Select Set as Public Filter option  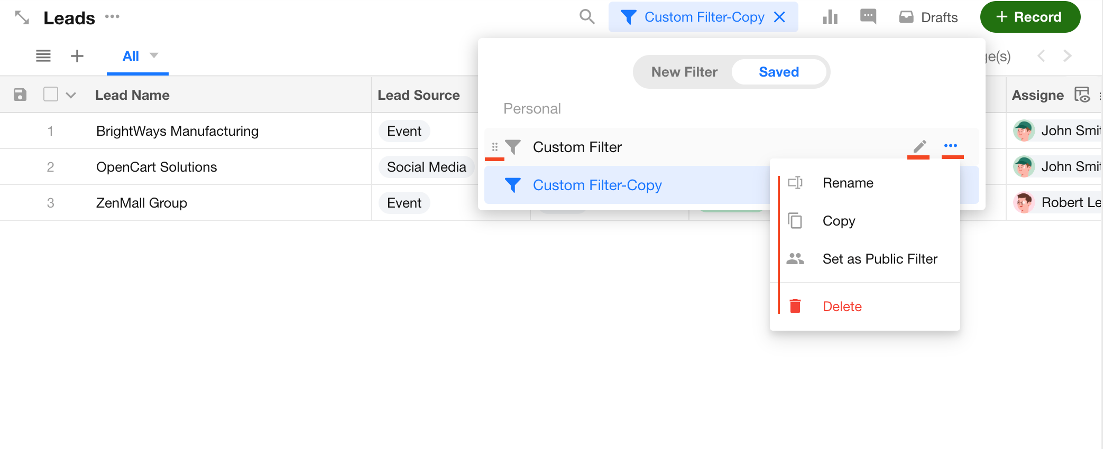(879, 259)
